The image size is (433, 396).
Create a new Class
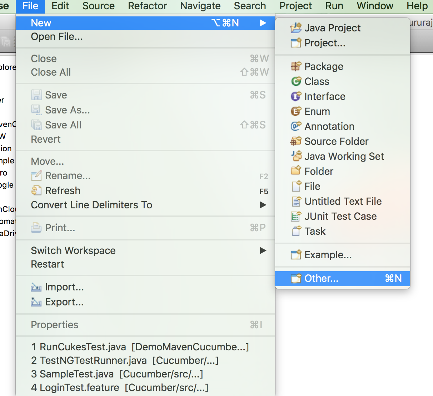tap(316, 81)
